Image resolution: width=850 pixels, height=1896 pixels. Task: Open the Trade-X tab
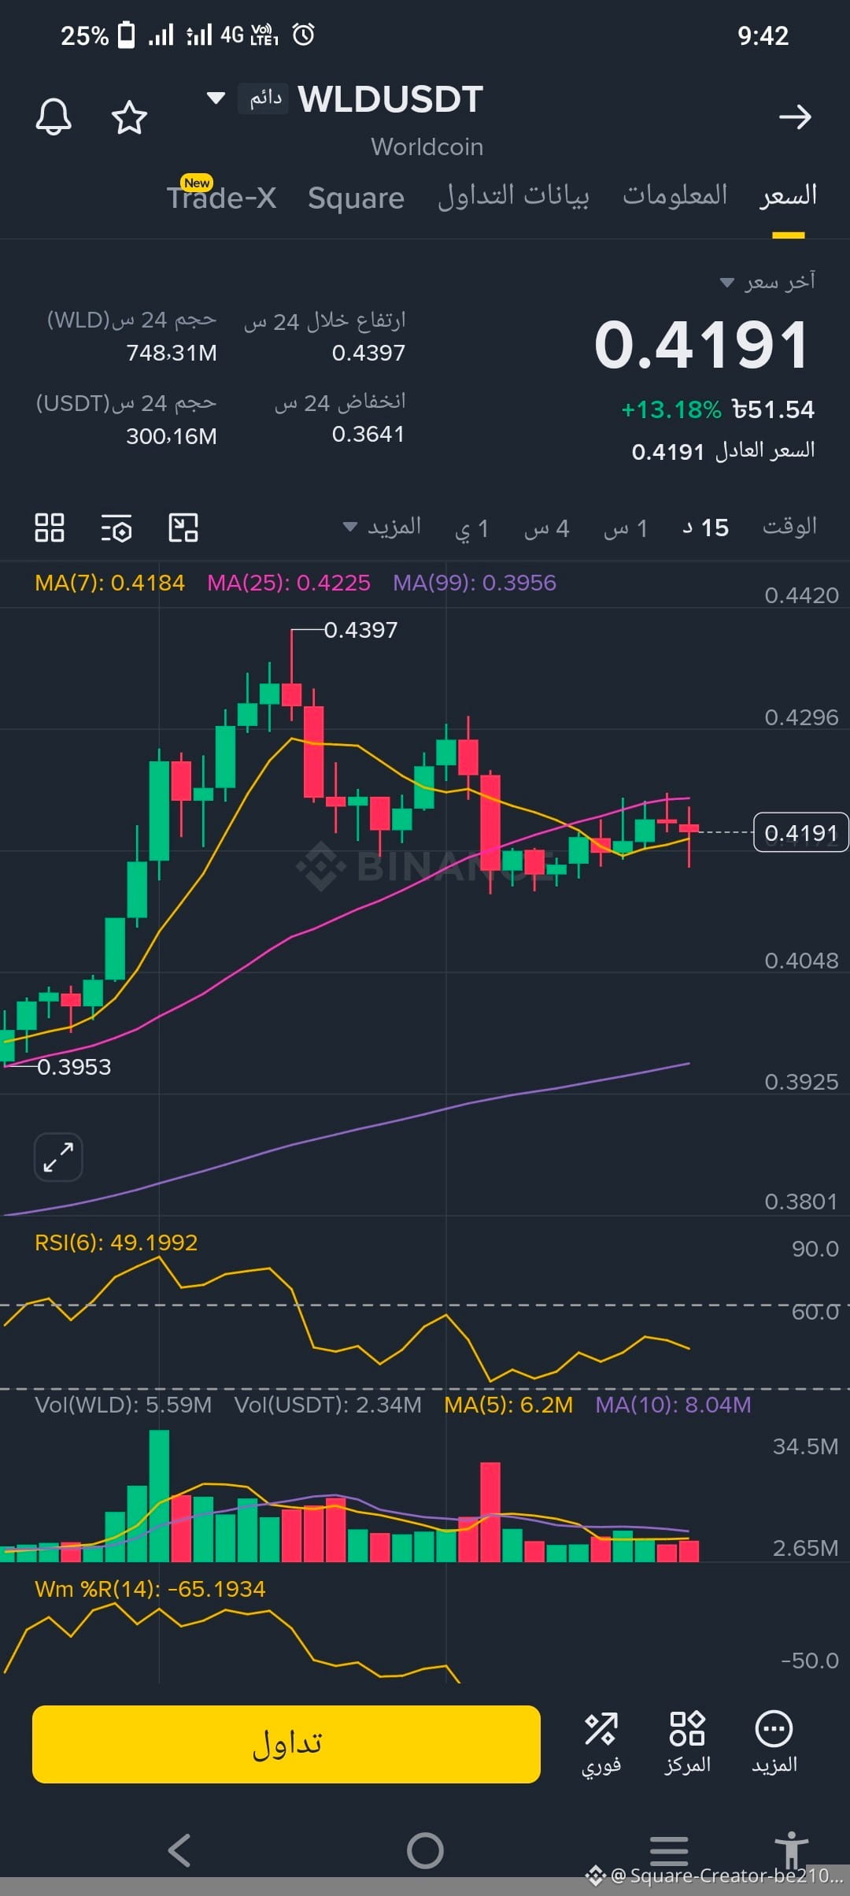pyautogui.click(x=221, y=197)
